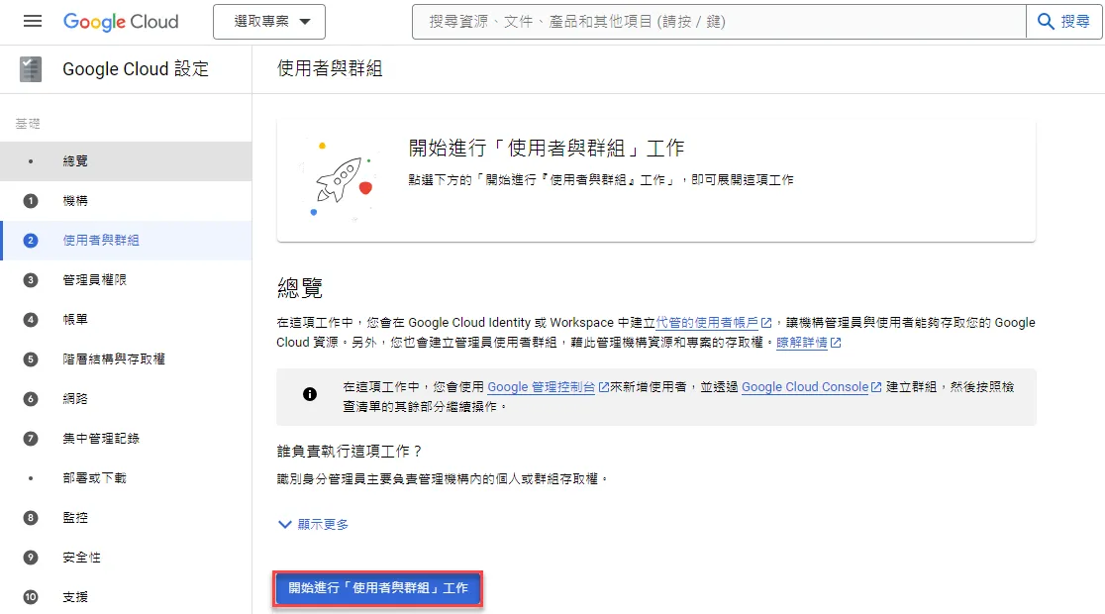Click the number 4 step badge icon
The image size is (1105, 614).
tap(31, 319)
